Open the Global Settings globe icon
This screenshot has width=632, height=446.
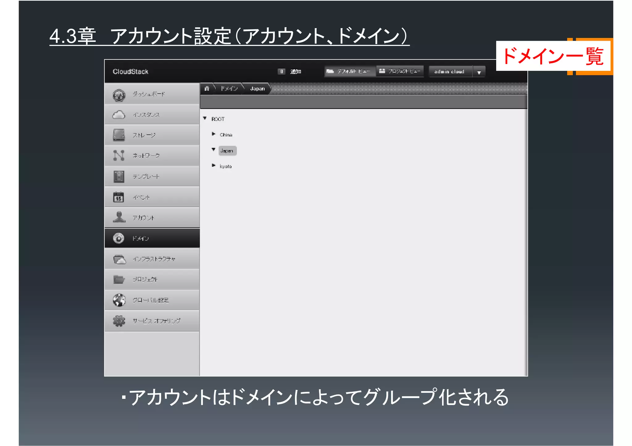pos(119,300)
